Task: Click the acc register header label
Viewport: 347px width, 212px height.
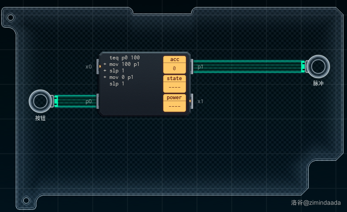Action: pos(174,59)
